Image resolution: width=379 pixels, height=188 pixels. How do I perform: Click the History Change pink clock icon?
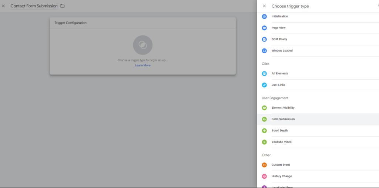(264, 177)
